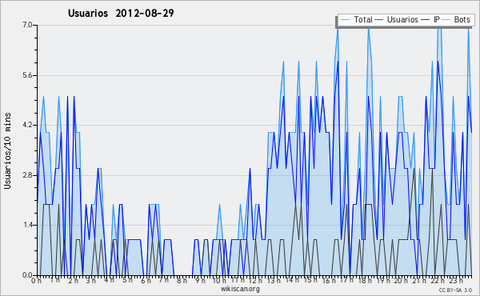
Task: Click the 'Bots' legend entry
Action: (456, 19)
